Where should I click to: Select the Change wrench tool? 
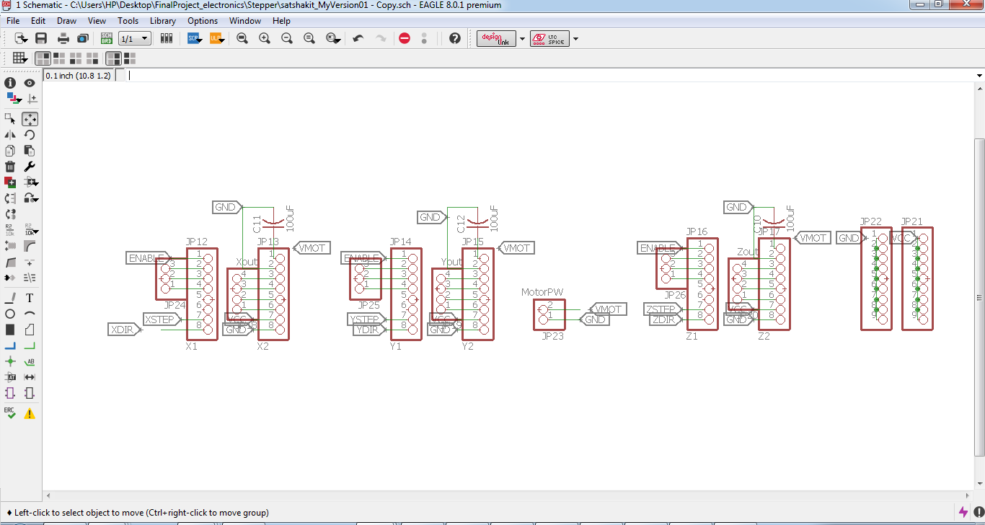(30, 167)
